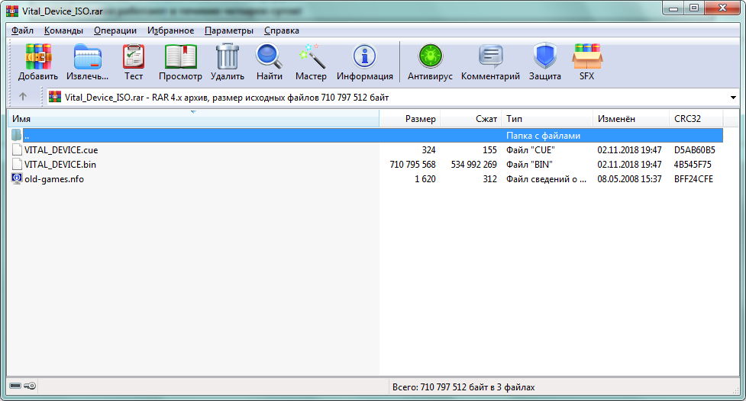This screenshot has height=401, width=746.
Task: Sort by Имя column header
Action: [x=193, y=119]
